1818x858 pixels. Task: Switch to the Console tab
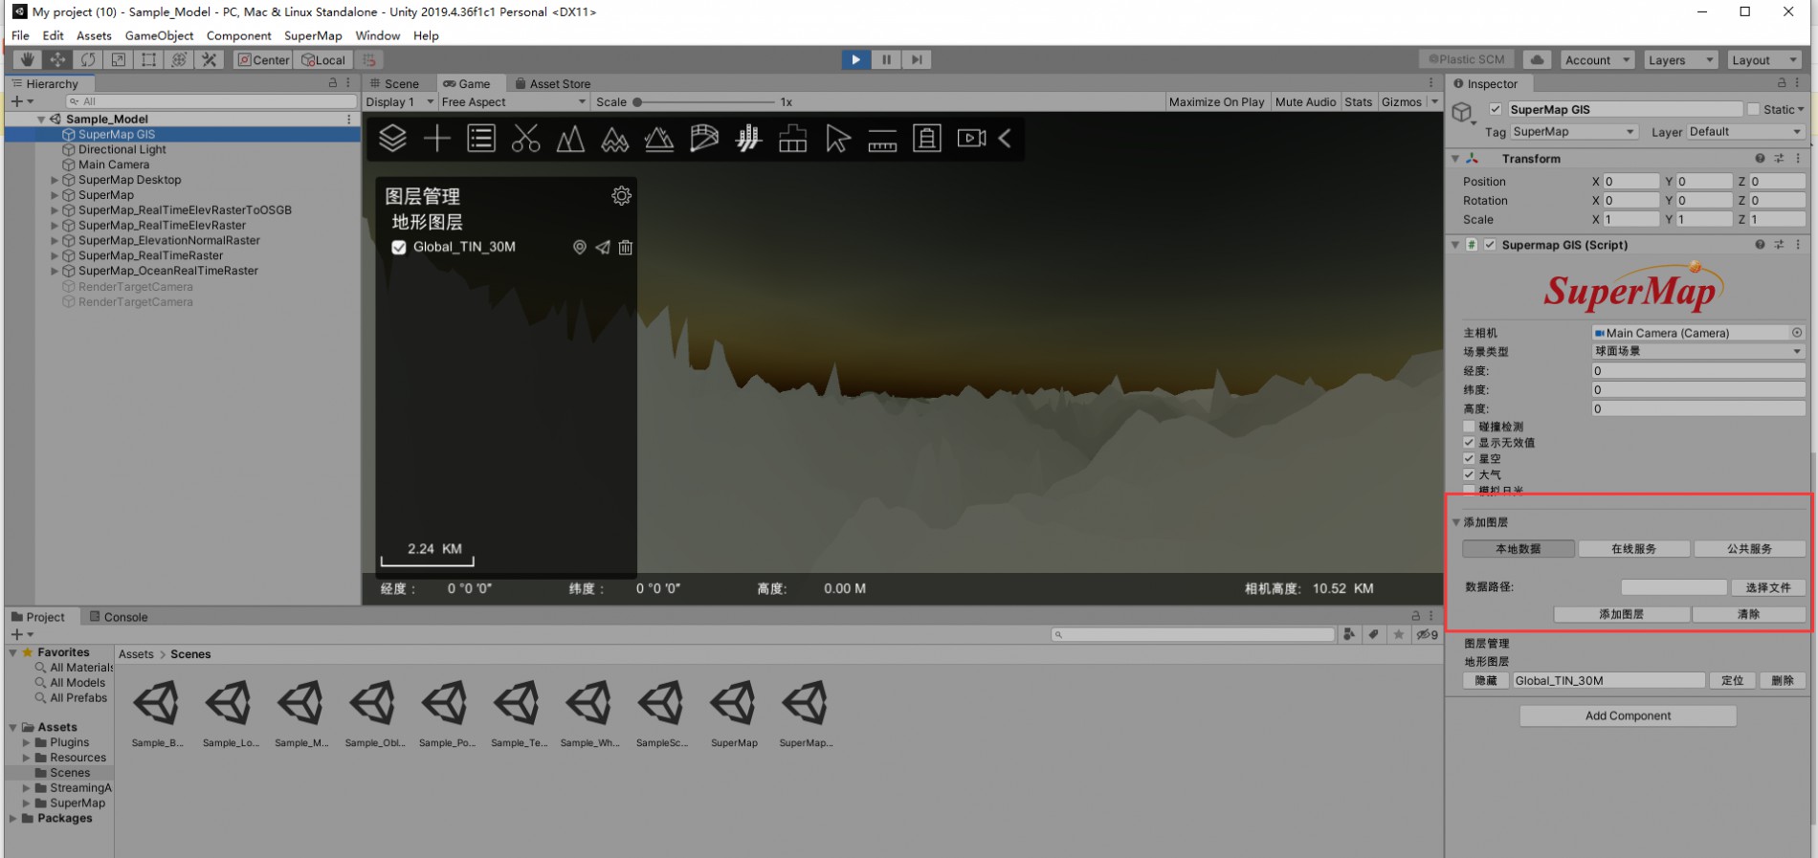pos(119,617)
